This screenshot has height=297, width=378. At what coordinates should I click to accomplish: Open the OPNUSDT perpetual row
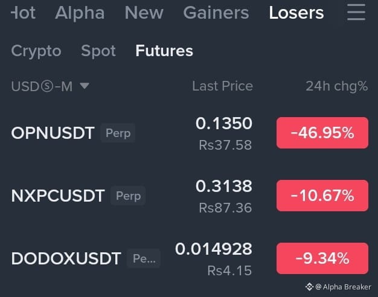[x=190, y=133]
